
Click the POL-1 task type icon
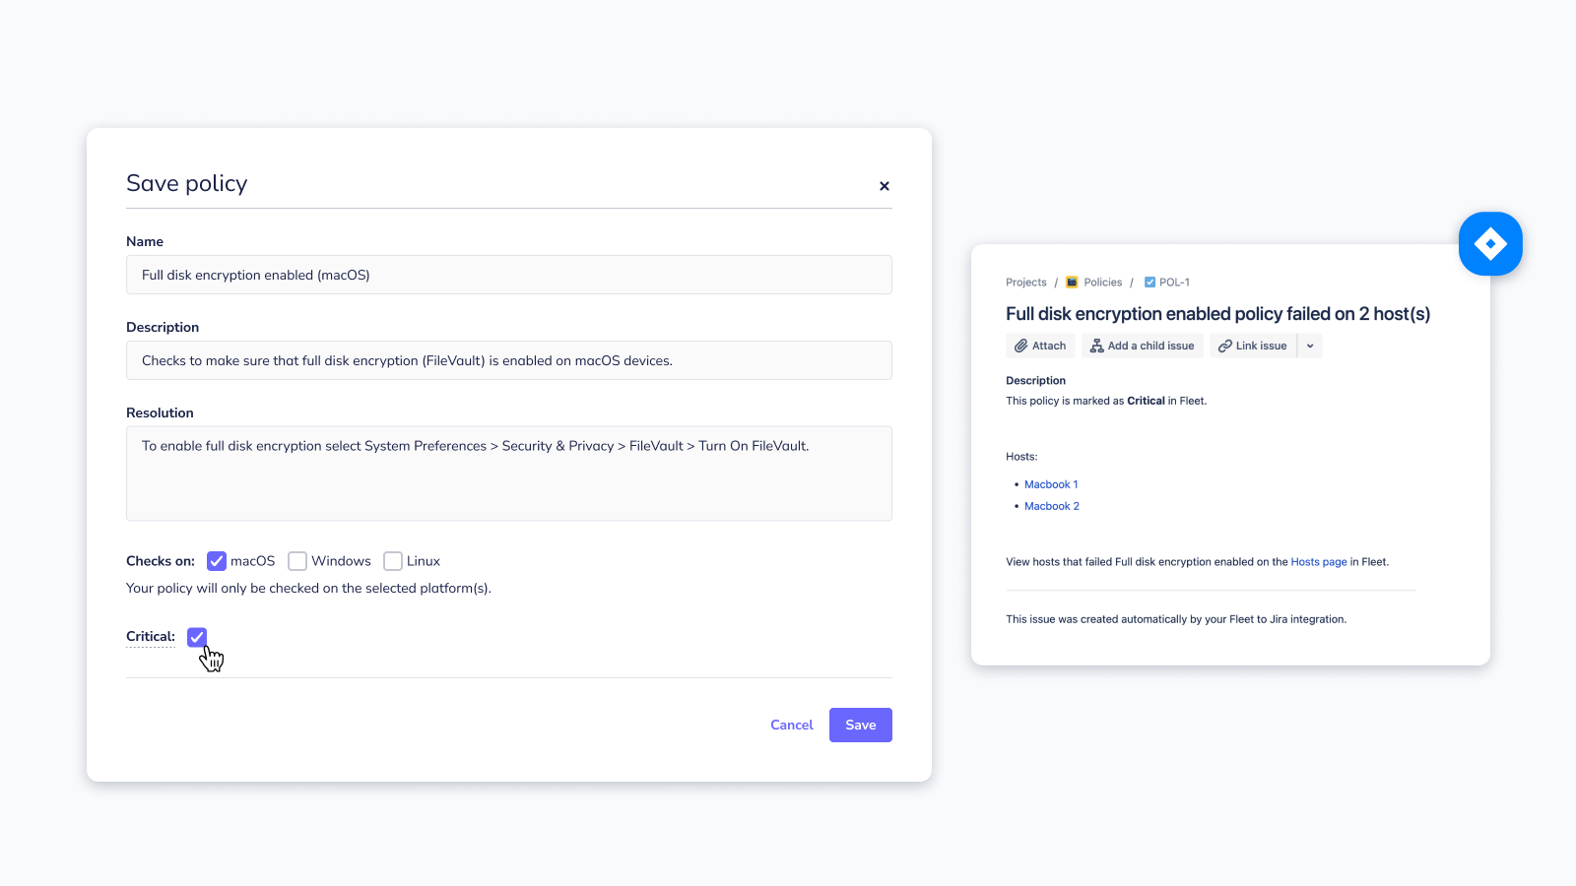[x=1149, y=283]
